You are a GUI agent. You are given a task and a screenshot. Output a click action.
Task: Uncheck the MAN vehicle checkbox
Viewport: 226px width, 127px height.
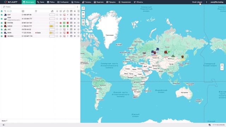[x=2, y=33]
